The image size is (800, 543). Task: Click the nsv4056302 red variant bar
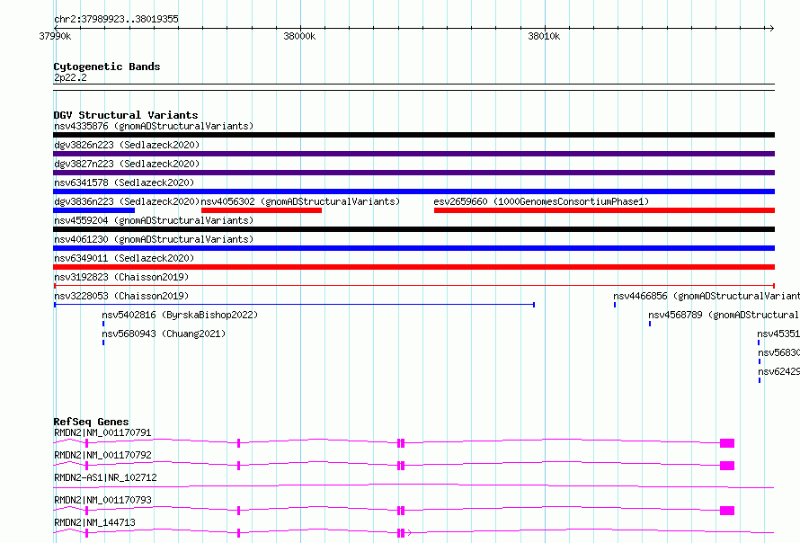[262, 210]
